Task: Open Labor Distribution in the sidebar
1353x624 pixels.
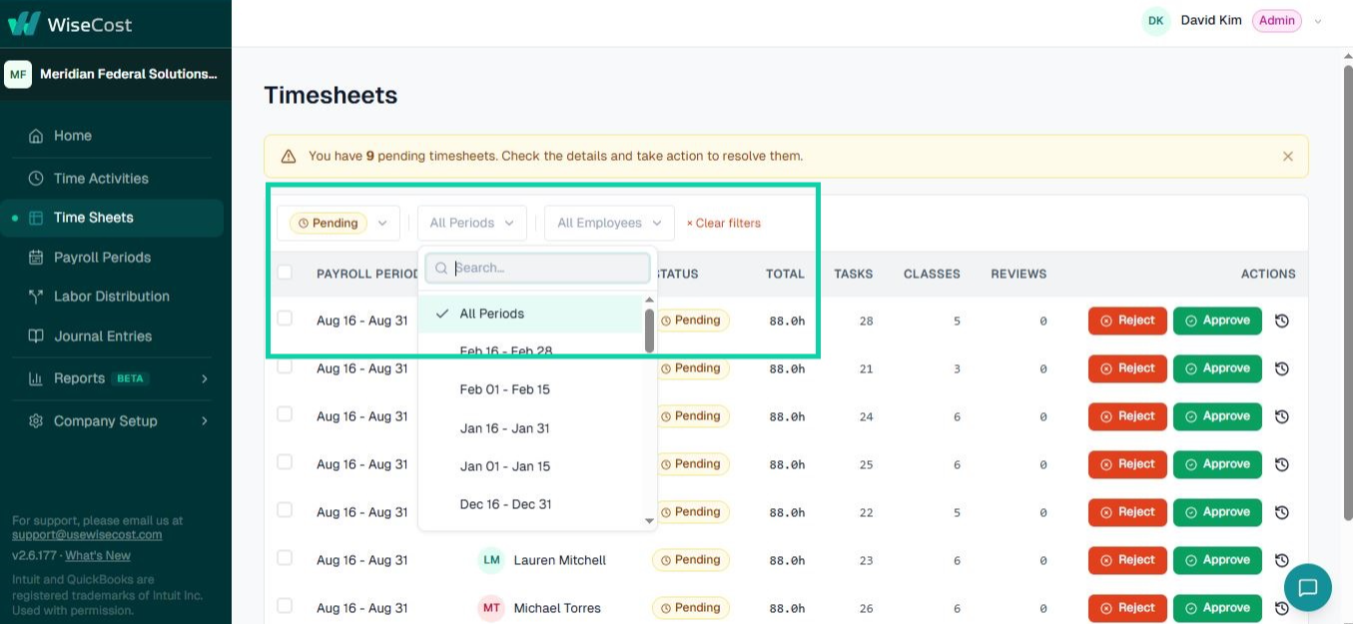Action: (x=112, y=297)
